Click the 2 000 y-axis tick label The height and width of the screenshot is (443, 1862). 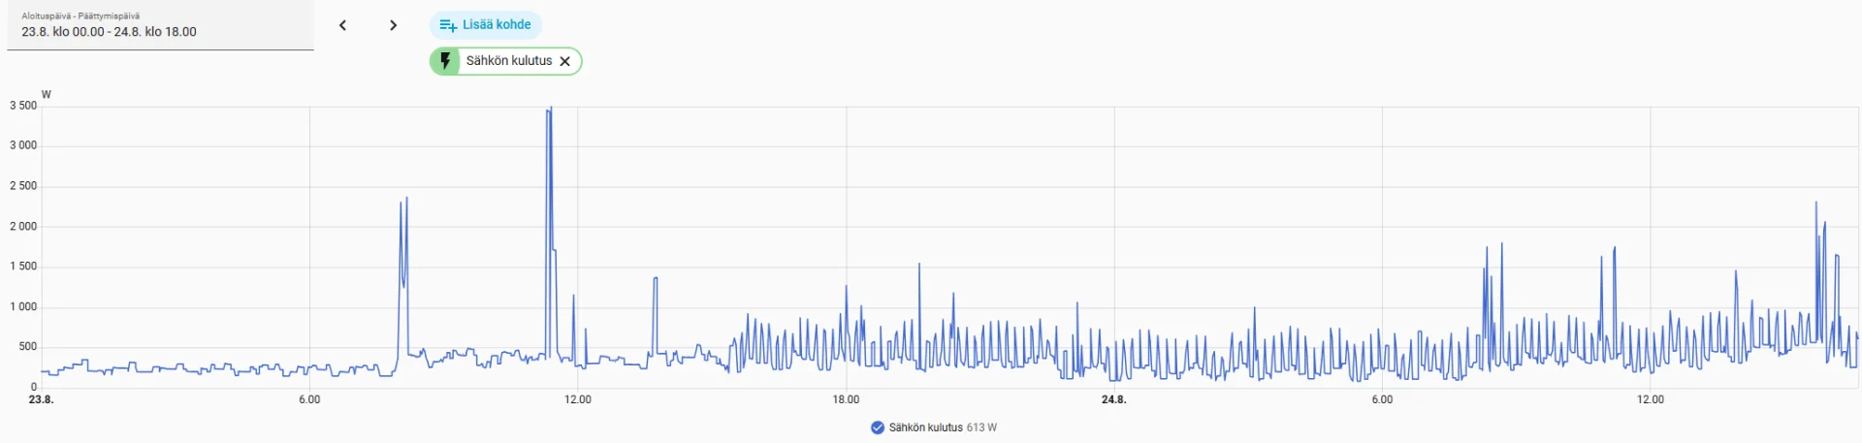(23, 226)
